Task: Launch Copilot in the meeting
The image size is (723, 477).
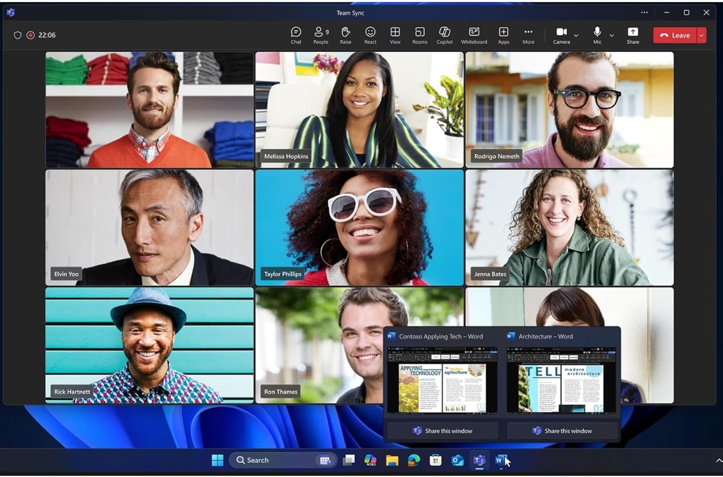Action: click(x=444, y=35)
